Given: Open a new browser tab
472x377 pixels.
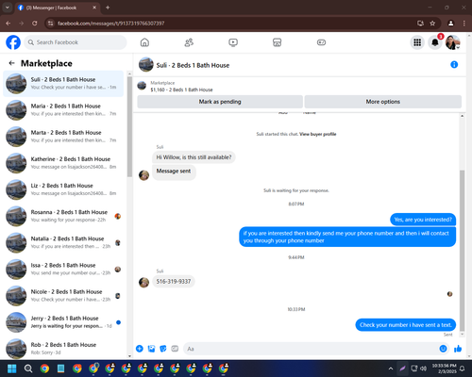Looking at the screenshot, I should click(x=108, y=8).
